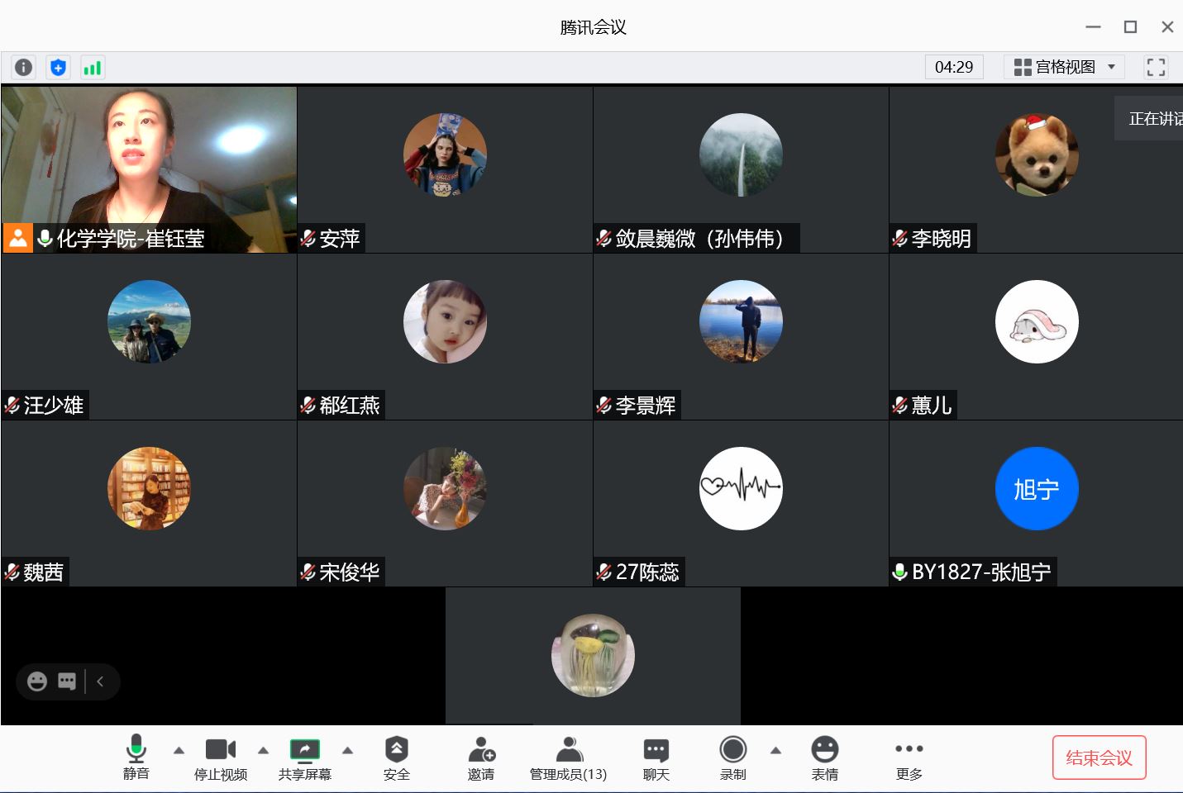
Task: Open Manage Members (管理成员) panel
Action: coord(568,757)
